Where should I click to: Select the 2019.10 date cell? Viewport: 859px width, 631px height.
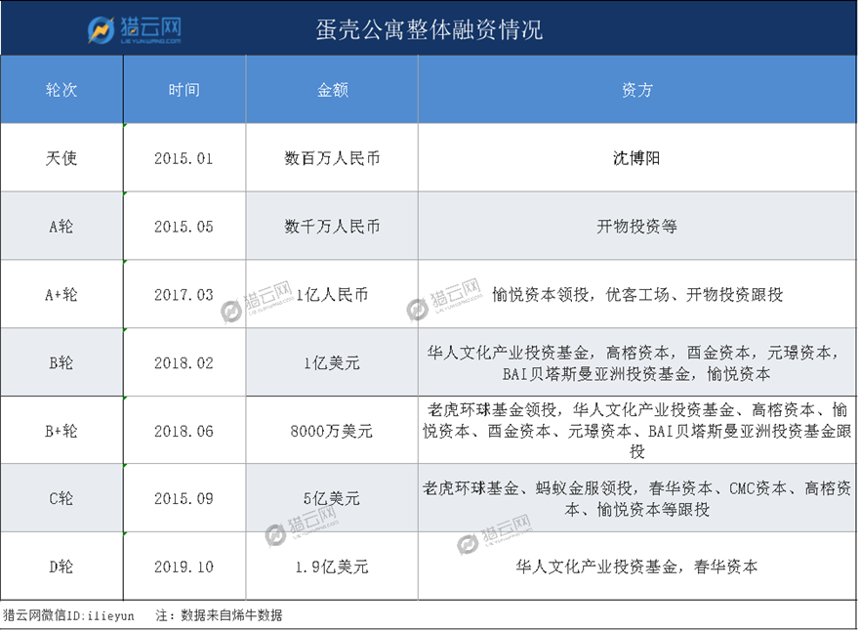click(x=184, y=567)
